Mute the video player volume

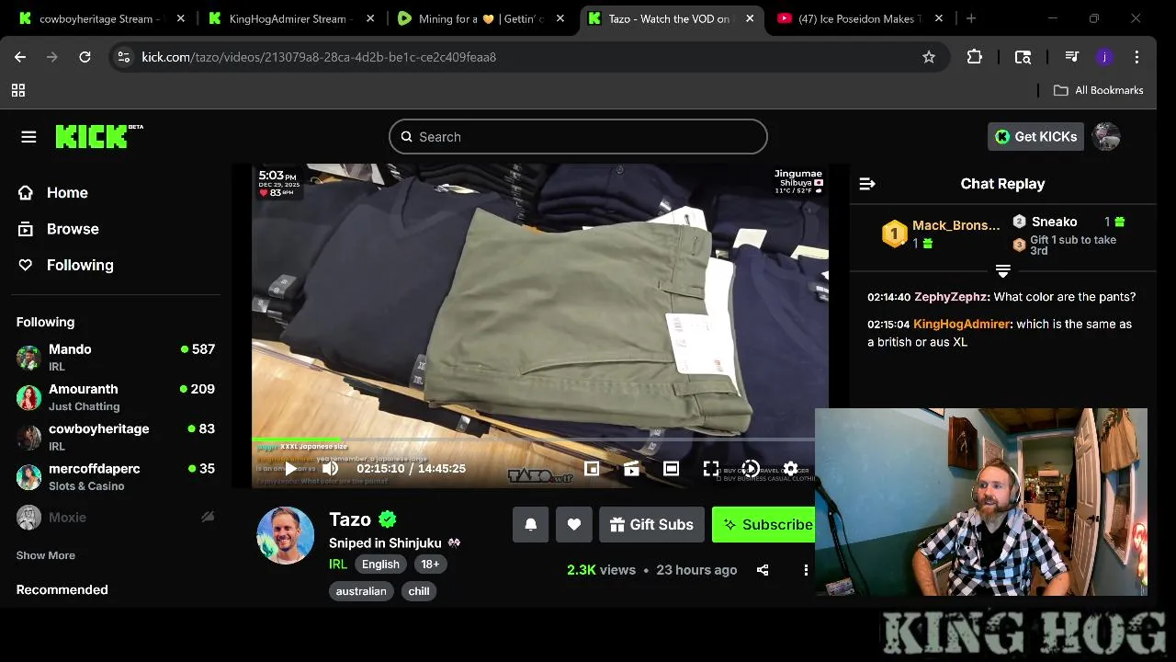pos(330,469)
